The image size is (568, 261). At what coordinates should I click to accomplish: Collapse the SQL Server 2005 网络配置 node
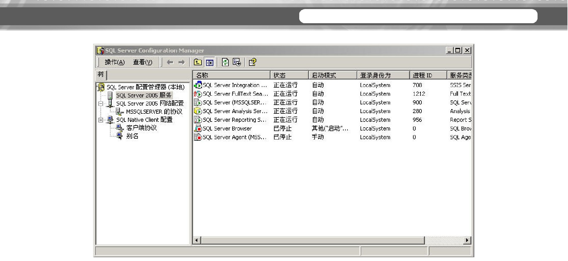(100, 104)
